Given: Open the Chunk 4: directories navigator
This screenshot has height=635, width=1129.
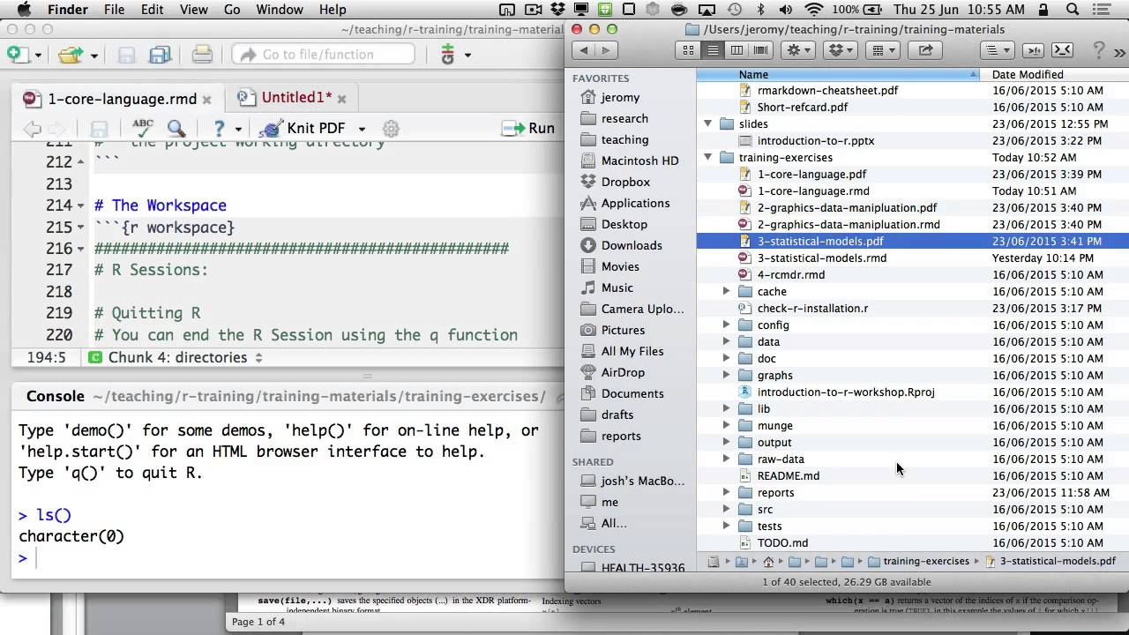Looking at the screenshot, I should 176,357.
